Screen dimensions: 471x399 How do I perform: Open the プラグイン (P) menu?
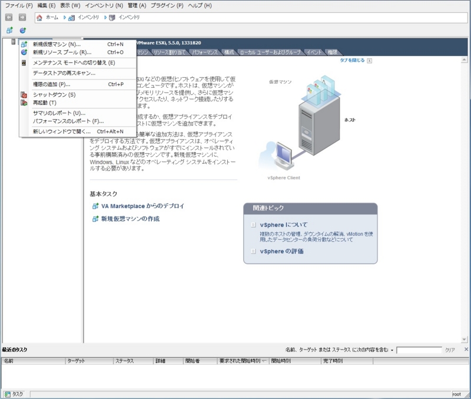[x=167, y=5]
